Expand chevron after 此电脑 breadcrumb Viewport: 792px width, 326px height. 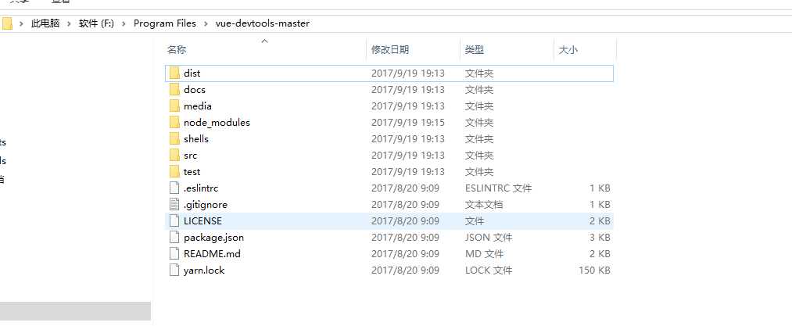(x=70, y=23)
